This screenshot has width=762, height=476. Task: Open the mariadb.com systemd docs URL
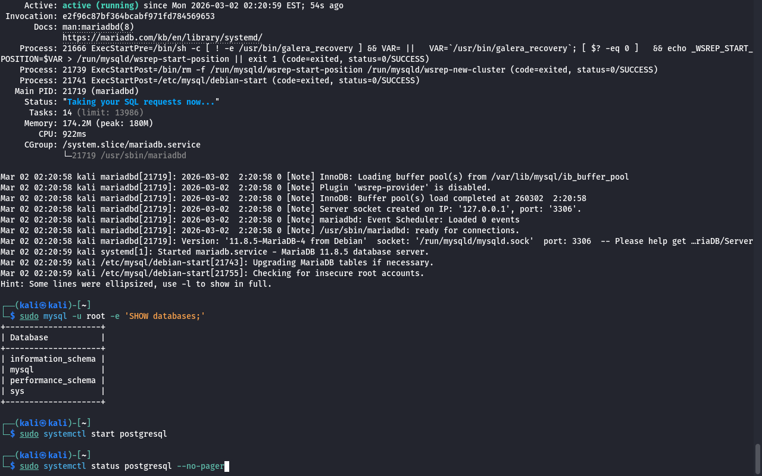162,37
